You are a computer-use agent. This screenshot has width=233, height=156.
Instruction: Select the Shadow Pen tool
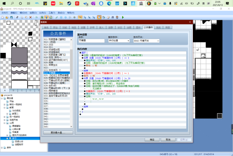tap(74, 17)
